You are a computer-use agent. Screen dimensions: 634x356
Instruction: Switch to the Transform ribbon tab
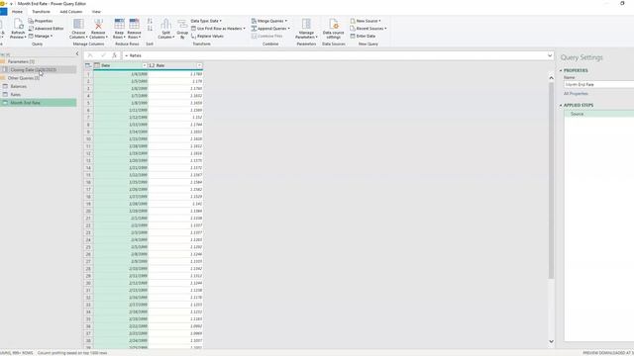pyautogui.click(x=41, y=12)
